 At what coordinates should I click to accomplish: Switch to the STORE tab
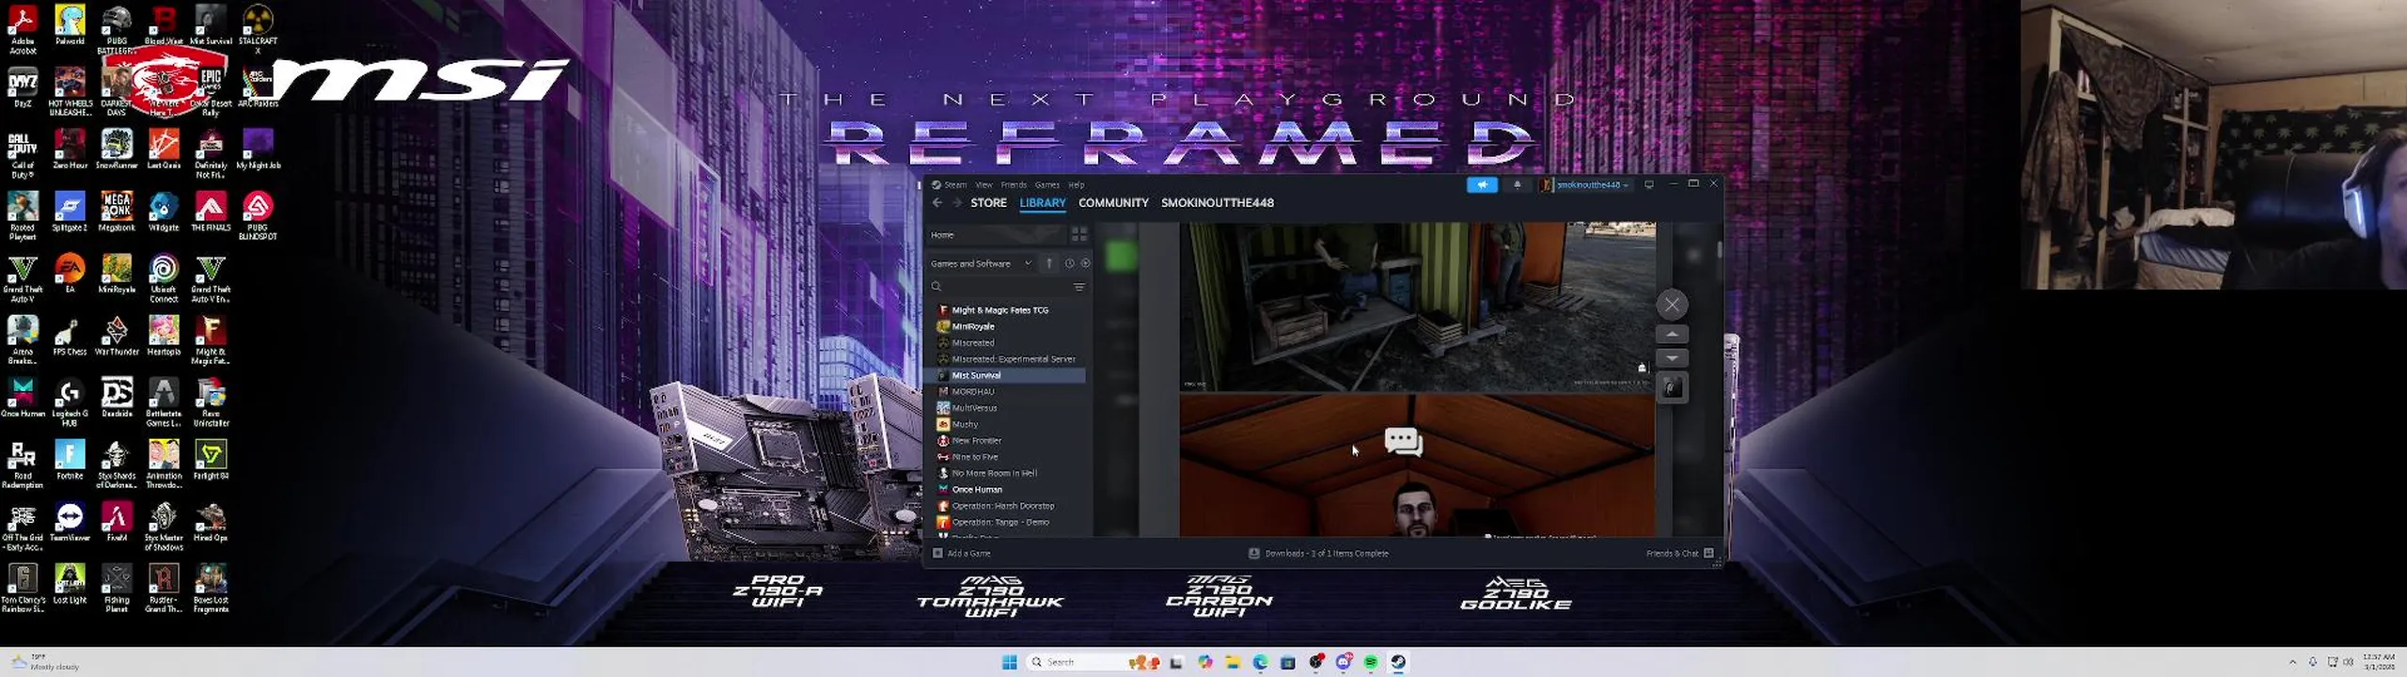[x=988, y=203]
